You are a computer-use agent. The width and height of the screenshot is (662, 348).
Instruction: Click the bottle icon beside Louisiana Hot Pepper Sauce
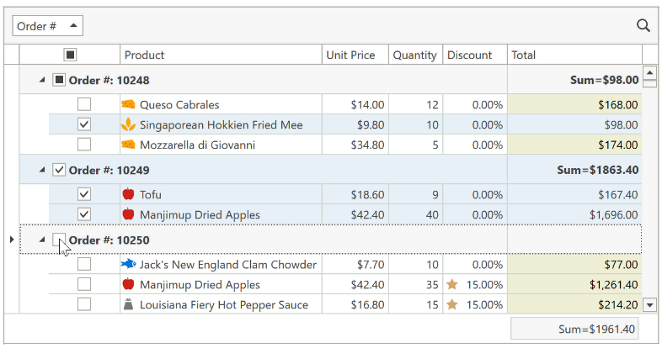(x=128, y=304)
